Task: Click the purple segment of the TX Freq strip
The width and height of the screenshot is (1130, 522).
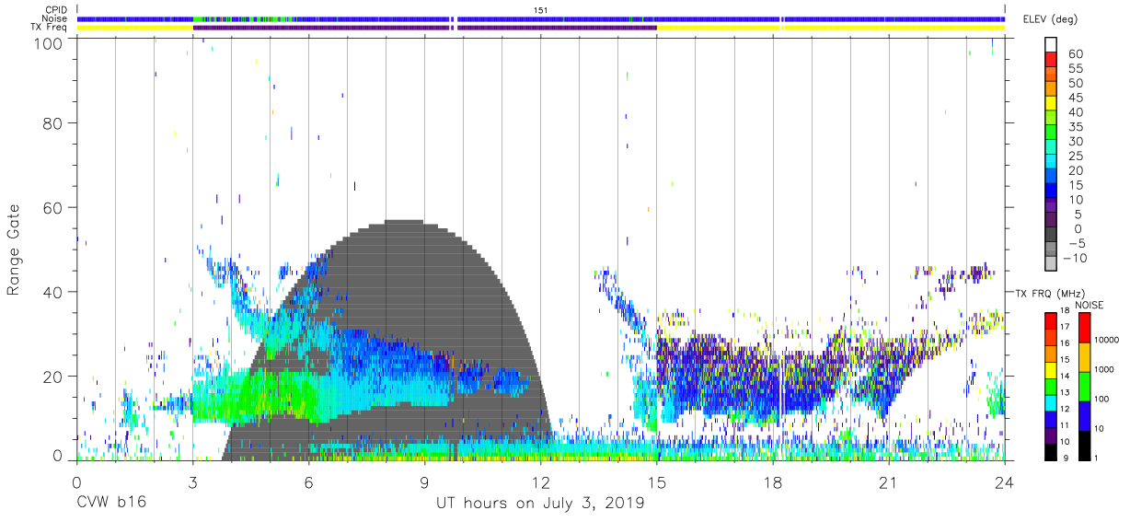Action: (x=424, y=28)
